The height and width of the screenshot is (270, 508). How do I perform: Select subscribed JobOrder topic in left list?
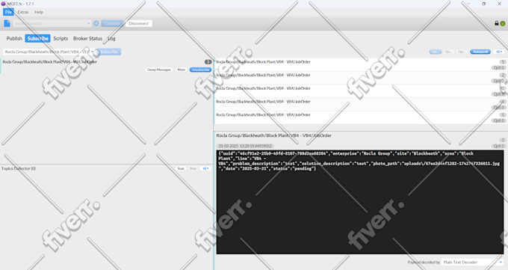(x=106, y=66)
